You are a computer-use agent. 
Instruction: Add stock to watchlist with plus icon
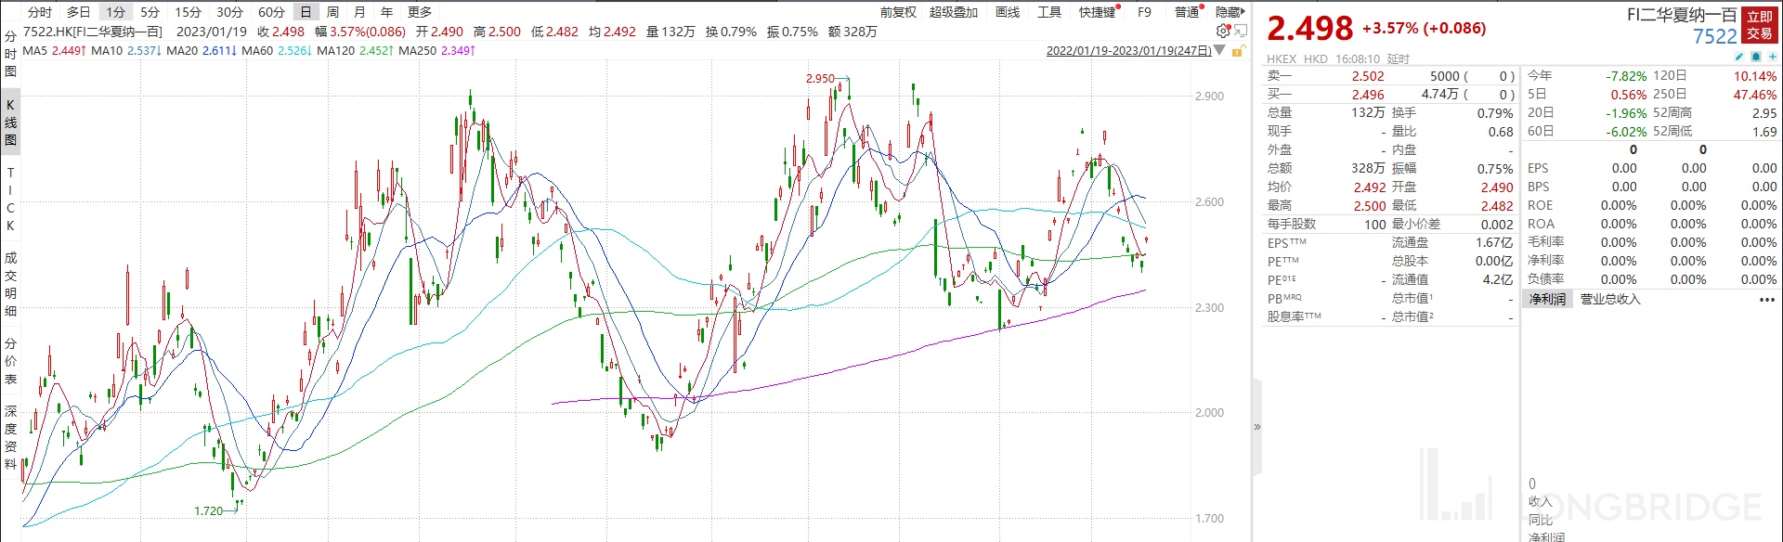click(x=1772, y=58)
